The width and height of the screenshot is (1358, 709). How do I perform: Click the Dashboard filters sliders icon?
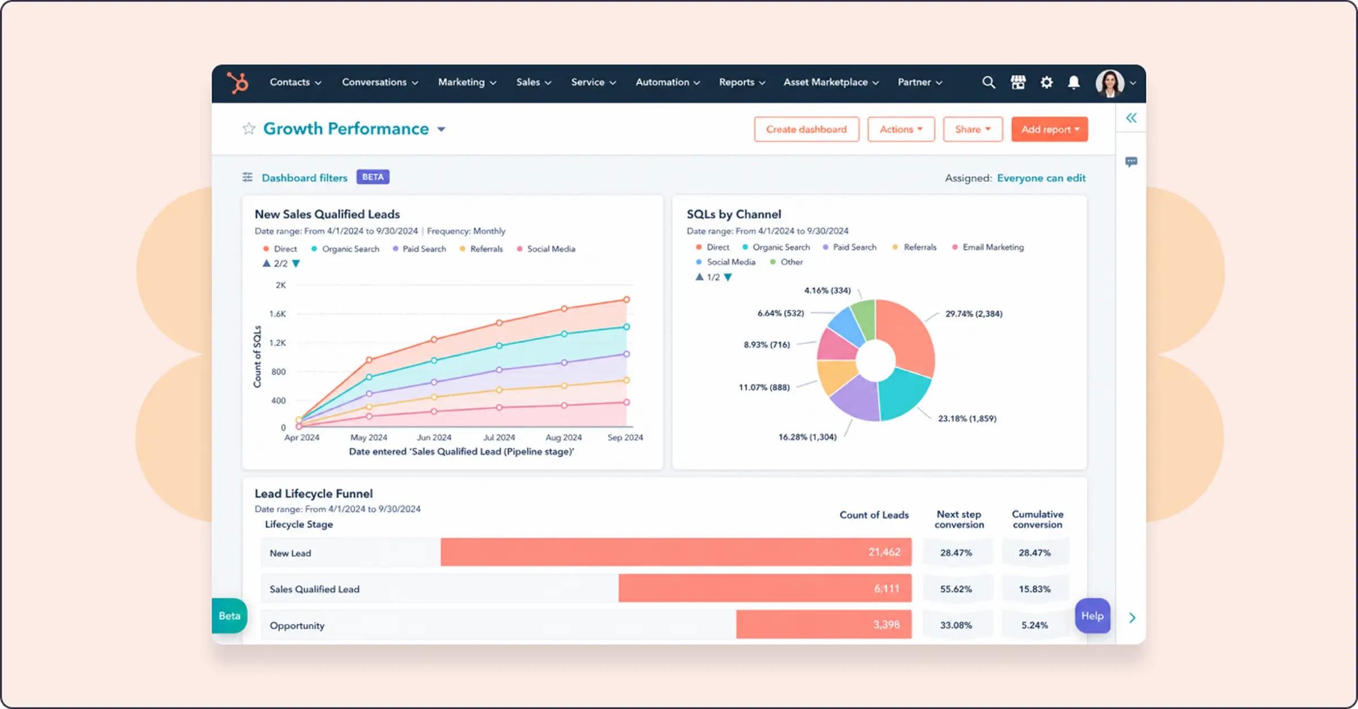coord(247,178)
